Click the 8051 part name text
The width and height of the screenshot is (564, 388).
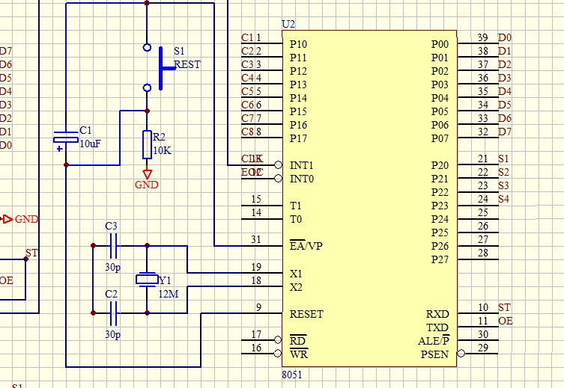point(291,375)
